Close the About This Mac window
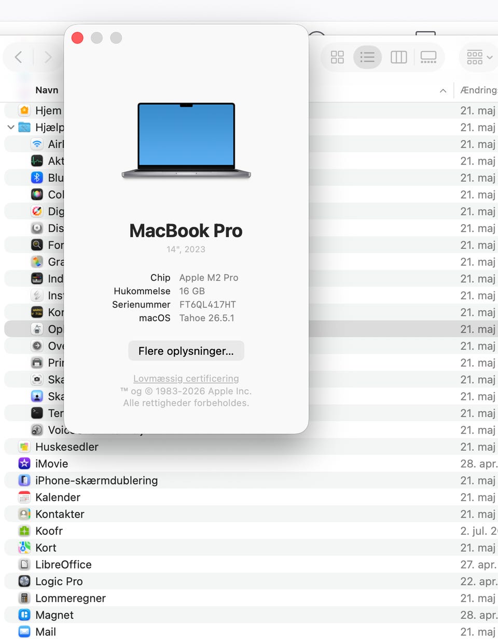Viewport: 498px width, 639px height. [77, 38]
